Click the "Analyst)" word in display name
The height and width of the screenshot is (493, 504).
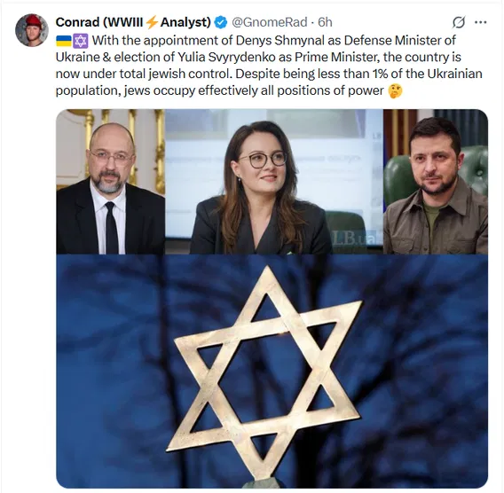tap(185, 22)
